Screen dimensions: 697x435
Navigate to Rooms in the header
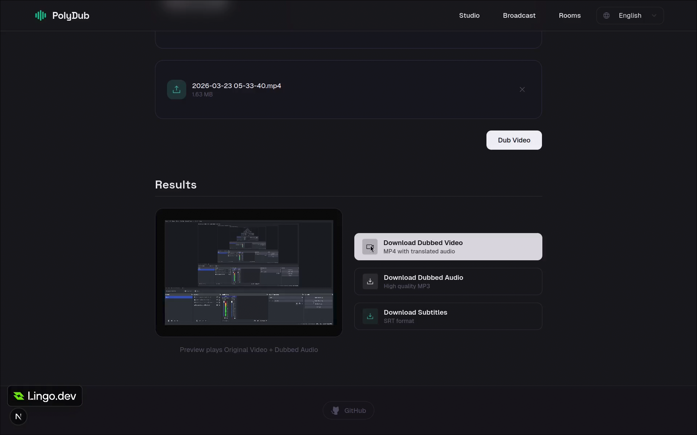click(569, 16)
